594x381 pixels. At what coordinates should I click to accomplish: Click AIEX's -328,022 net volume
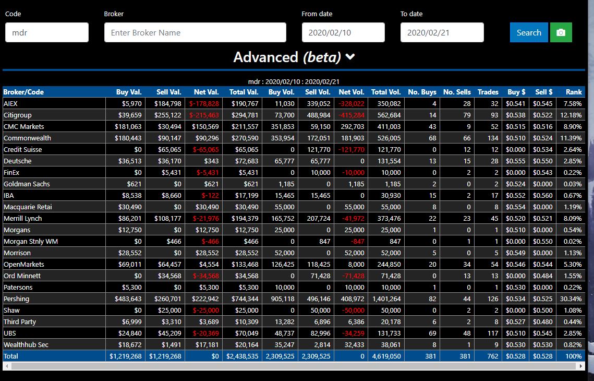coord(351,103)
